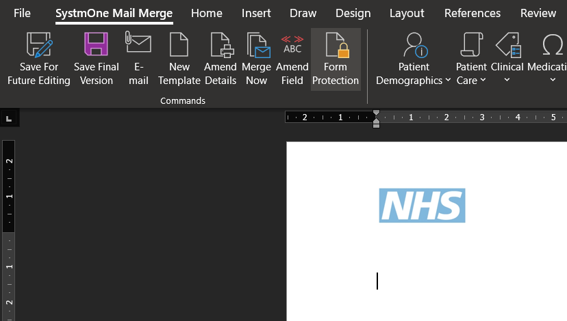Expand the Patient Care menu
Viewport: 567px width, 321px height.
(x=471, y=59)
